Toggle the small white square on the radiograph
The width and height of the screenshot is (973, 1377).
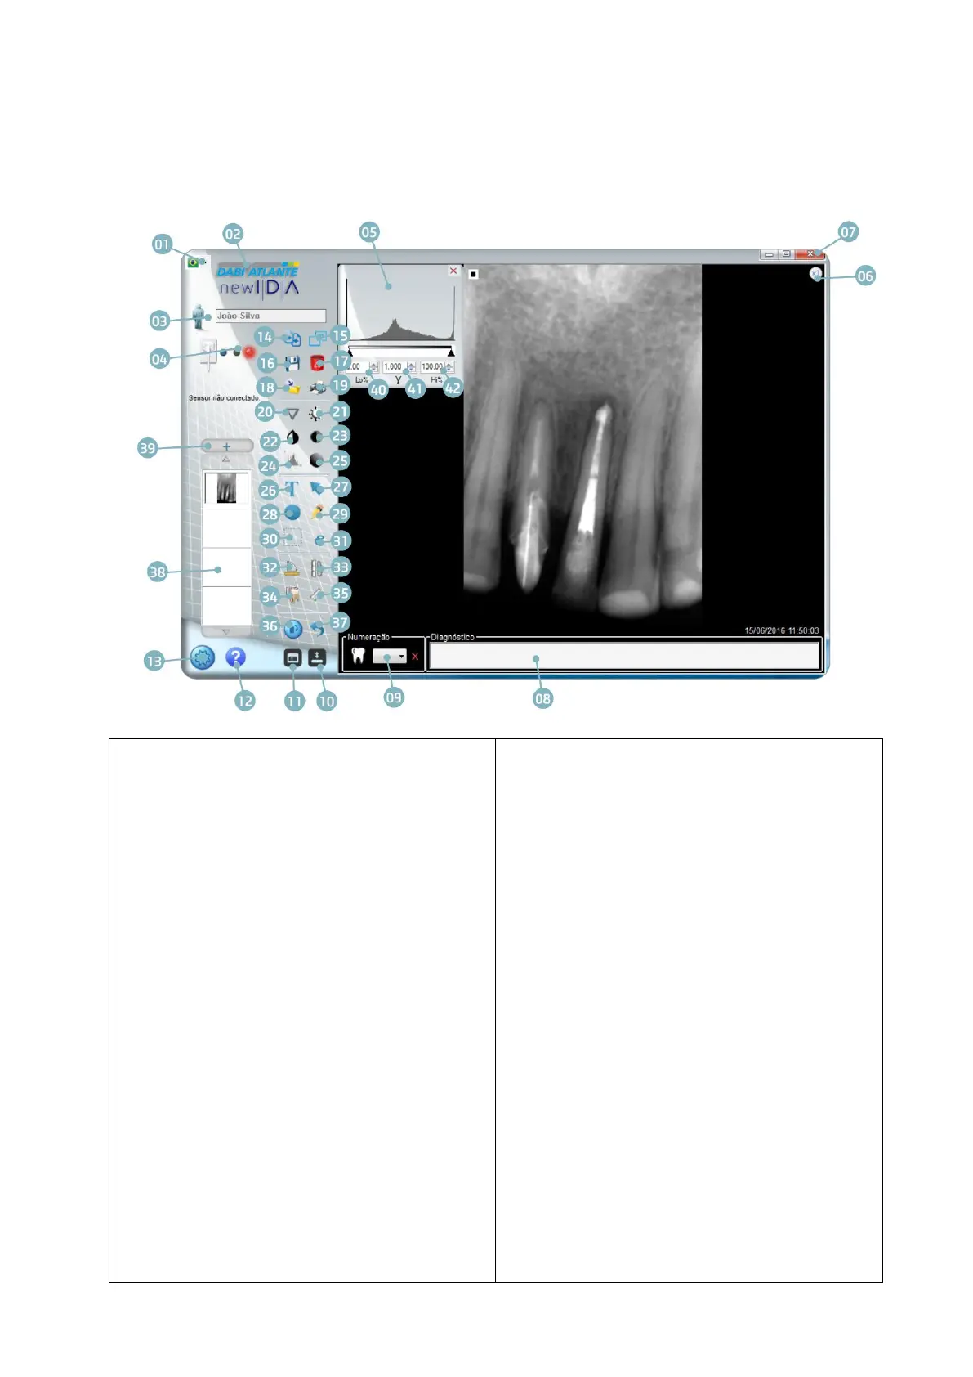pyautogui.click(x=473, y=275)
